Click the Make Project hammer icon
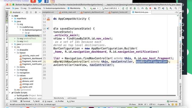Screen dimensions: 192x108 (x=85, y=8)
